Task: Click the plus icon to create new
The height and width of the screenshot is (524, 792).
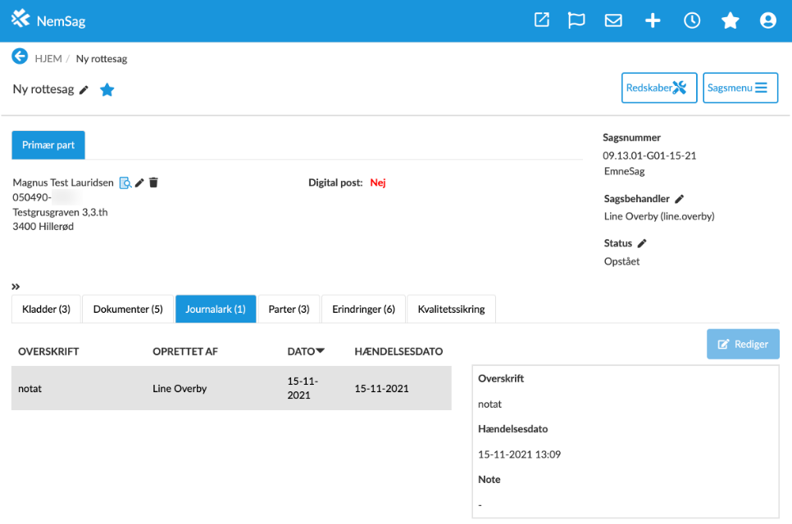Action: [x=653, y=20]
